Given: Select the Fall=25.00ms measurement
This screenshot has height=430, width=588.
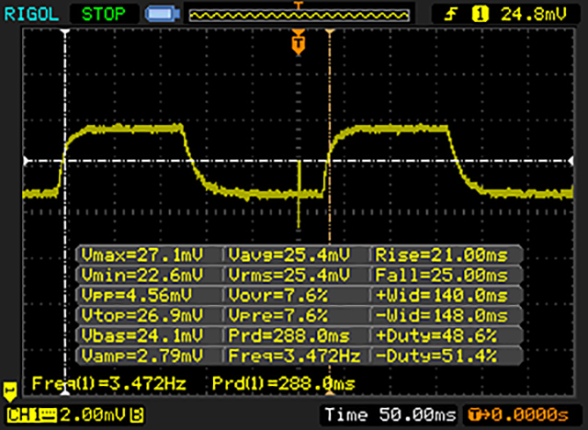Looking at the screenshot, I should coord(441,275).
